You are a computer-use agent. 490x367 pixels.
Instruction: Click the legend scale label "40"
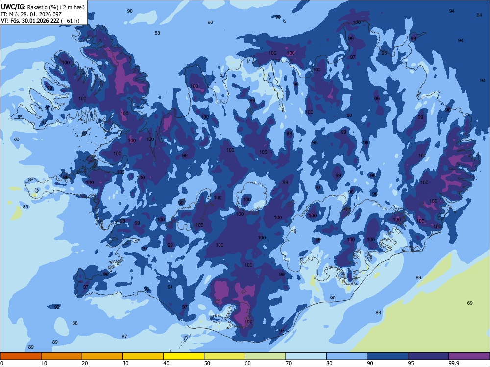click(166, 363)
